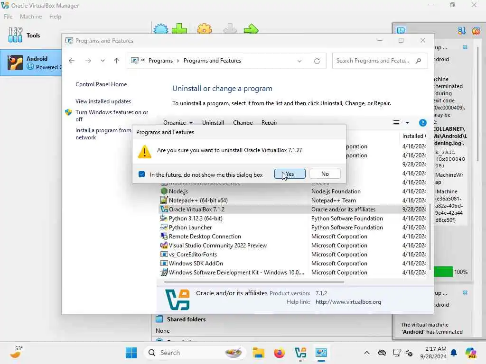Click the green Add icon in VirtualBox toolbar
Viewport: 486px width, 364px height.
coord(179,29)
